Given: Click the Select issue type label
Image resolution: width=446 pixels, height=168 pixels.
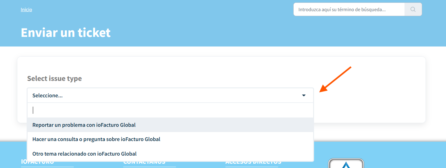Looking at the screenshot, I should [55, 78].
